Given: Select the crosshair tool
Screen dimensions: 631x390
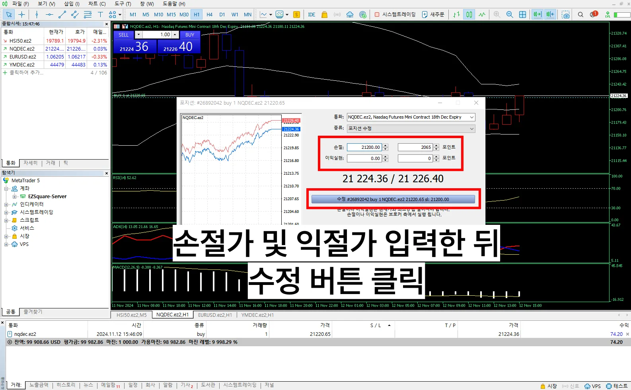Looking at the screenshot, I should pyautogui.click(x=21, y=14).
